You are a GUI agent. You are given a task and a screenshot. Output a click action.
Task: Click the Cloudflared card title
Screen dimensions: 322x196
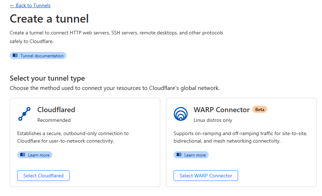click(x=56, y=110)
